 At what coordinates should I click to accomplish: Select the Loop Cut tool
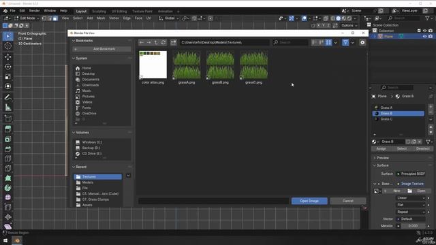click(7, 159)
